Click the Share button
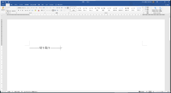Image resolution: width=171 pixels, height=93 pixels. (167, 5)
